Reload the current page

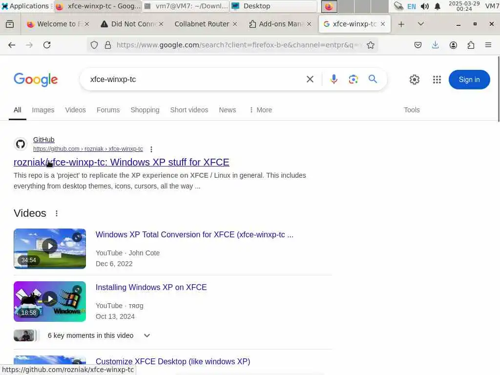point(47,45)
